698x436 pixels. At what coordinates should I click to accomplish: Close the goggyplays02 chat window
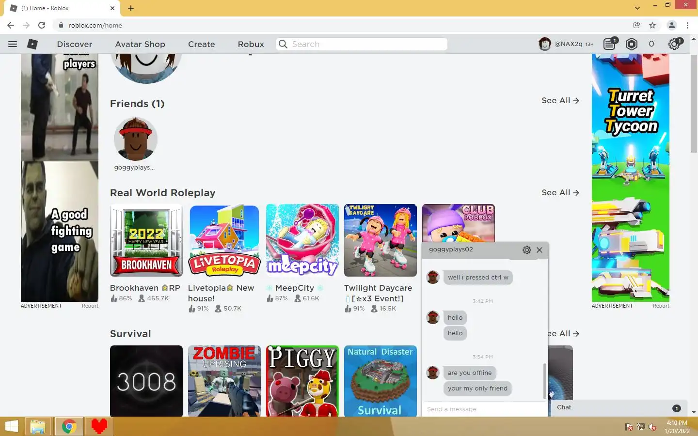[x=539, y=250]
